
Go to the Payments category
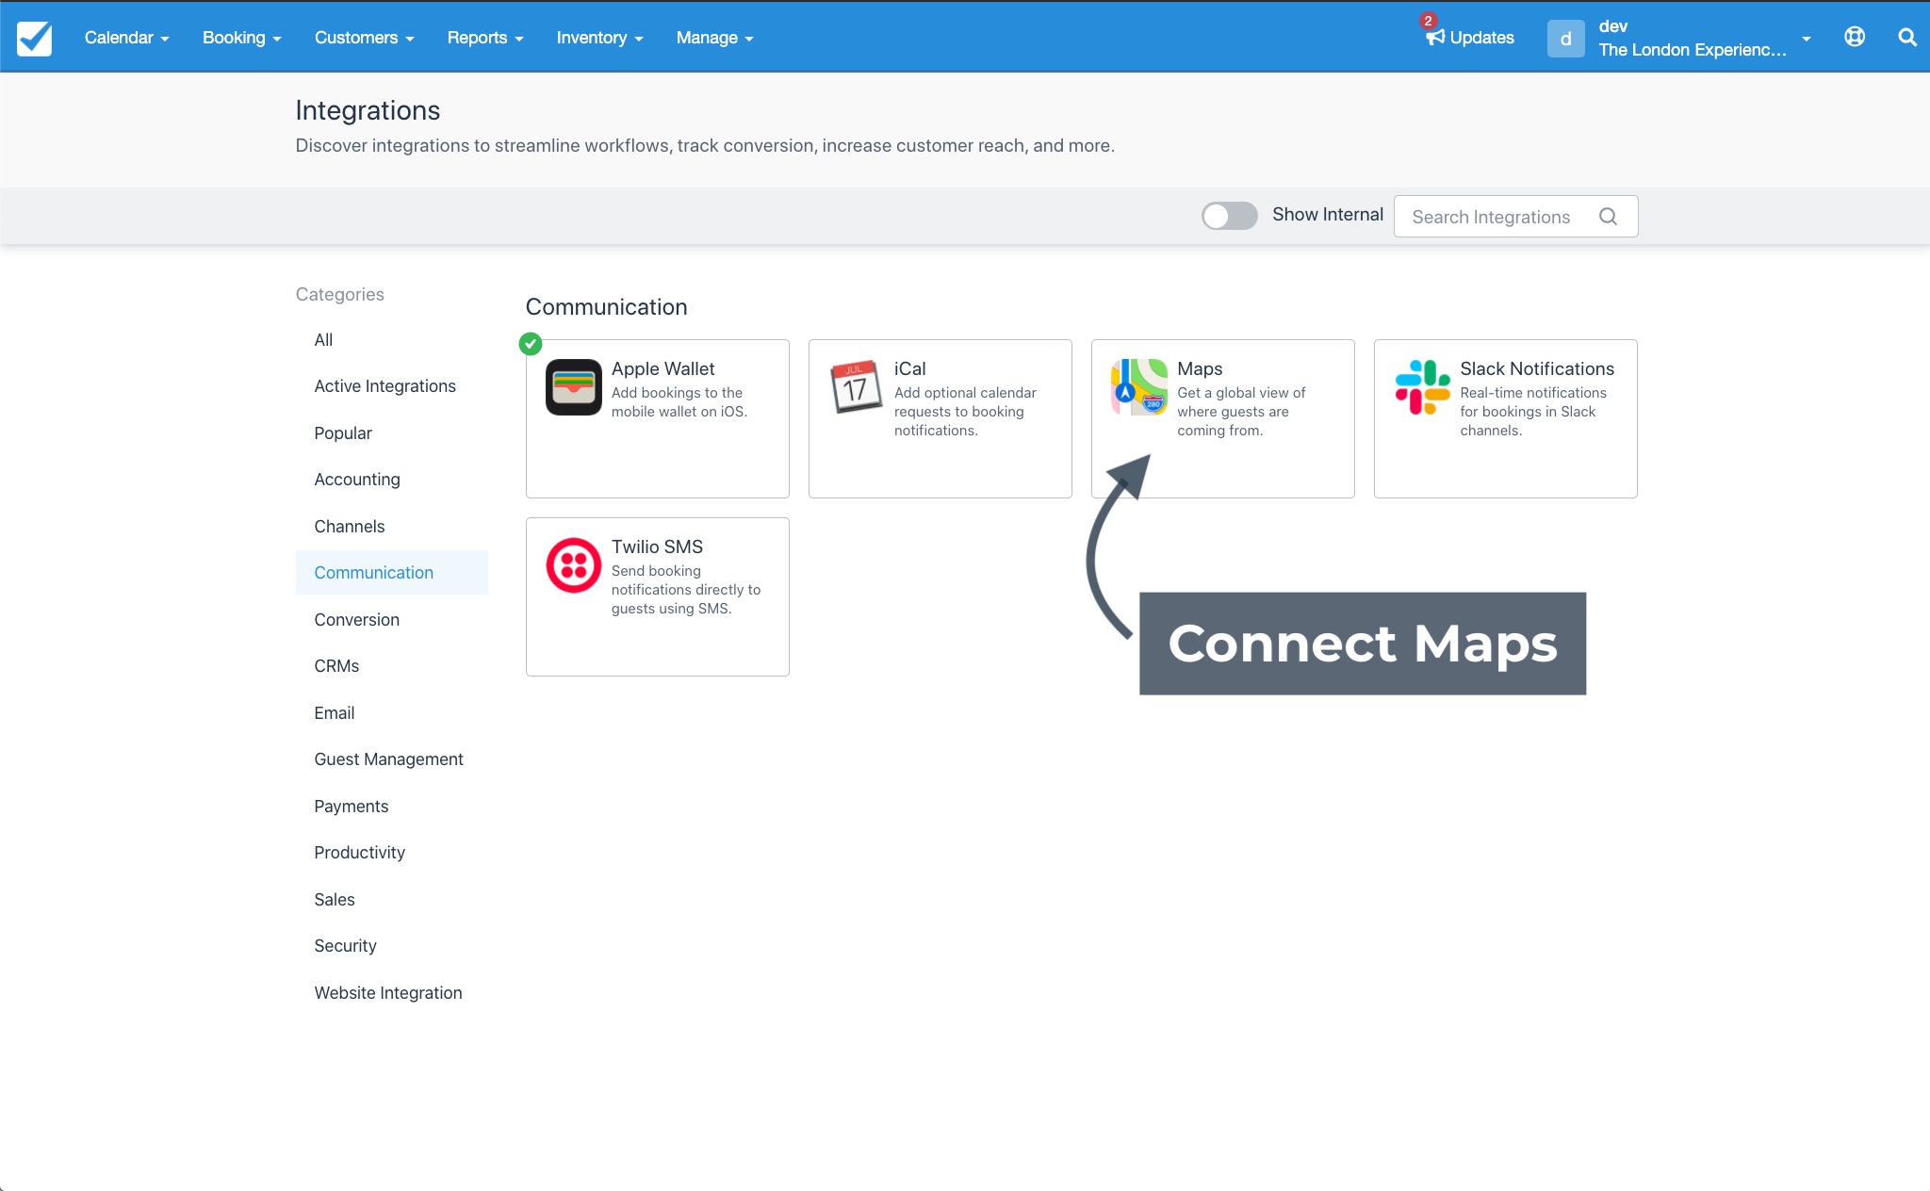pyautogui.click(x=352, y=807)
